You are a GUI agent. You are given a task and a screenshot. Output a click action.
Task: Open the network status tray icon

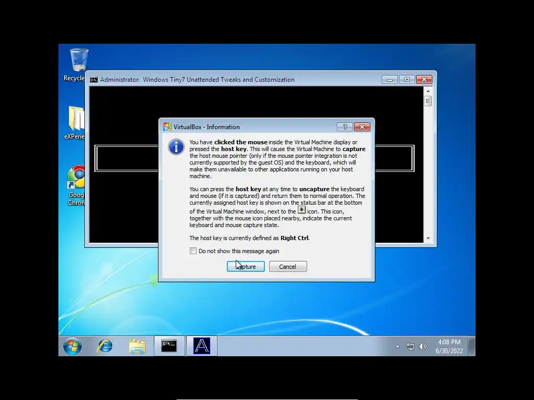tap(410, 346)
